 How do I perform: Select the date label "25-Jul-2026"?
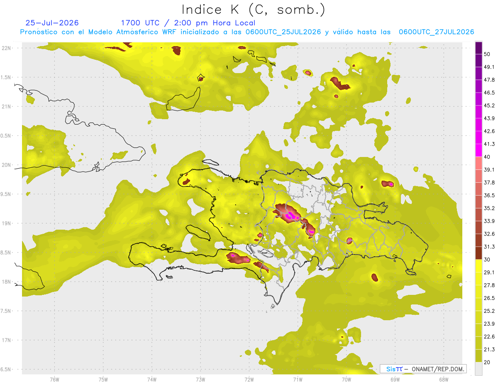coord(52,23)
